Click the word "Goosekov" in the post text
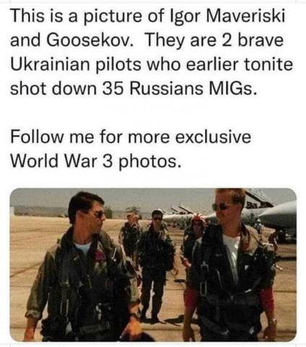This screenshot has height=347, width=306. pyautogui.click(x=88, y=40)
